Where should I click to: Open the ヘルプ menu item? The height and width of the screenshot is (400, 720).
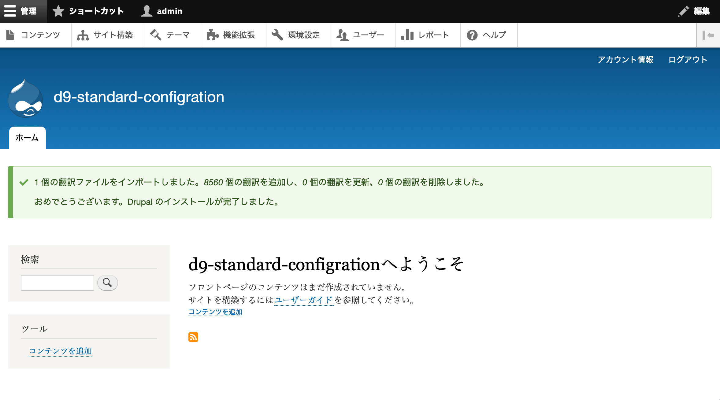pyautogui.click(x=489, y=35)
